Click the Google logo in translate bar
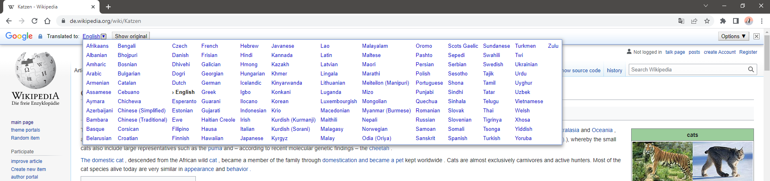This screenshot has height=181, width=770. pyautogui.click(x=19, y=36)
